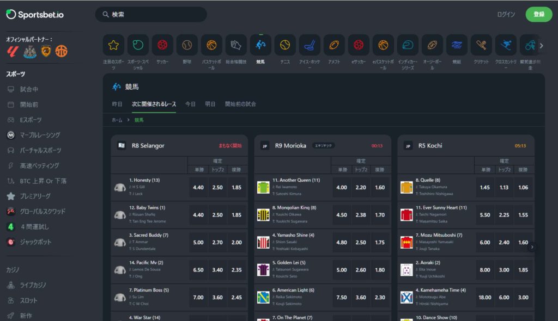Pick Another Queen 単勝 odds 4.00
This screenshot has width=558, height=321.
point(342,187)
